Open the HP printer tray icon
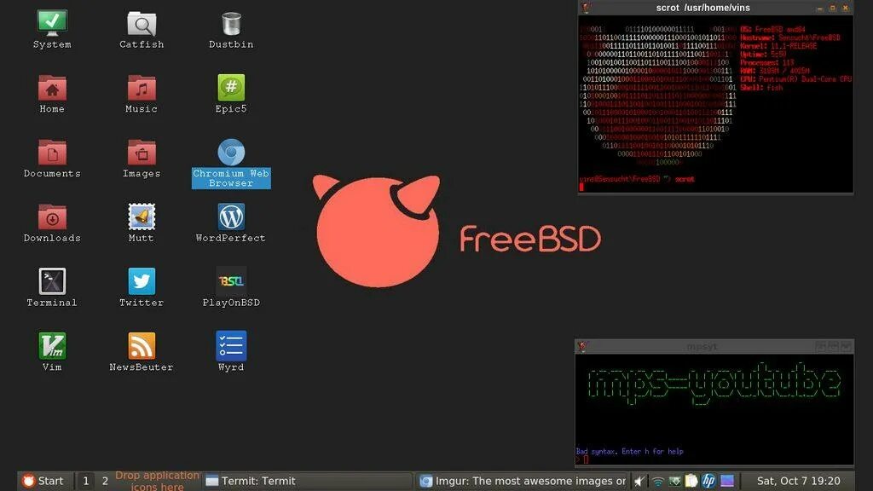 click(708, 481)
